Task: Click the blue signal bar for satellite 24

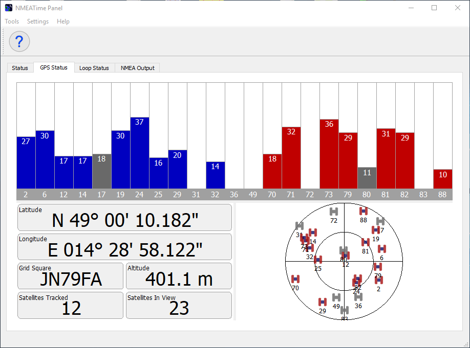Action: coord(140,153)
